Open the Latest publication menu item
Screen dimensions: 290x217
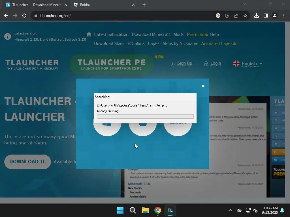click(x=111, y=34)
